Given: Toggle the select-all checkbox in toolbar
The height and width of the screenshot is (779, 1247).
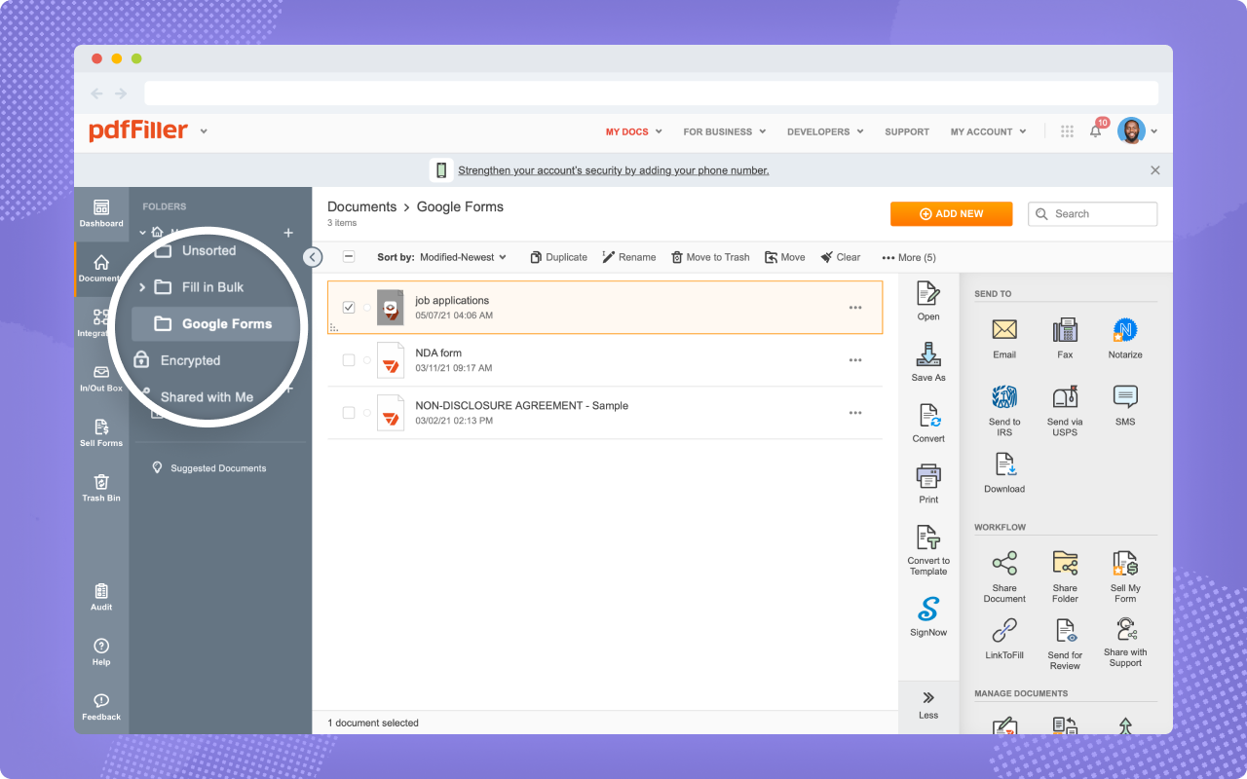Looking at the screenshot, I should click(x=349, y=257).
